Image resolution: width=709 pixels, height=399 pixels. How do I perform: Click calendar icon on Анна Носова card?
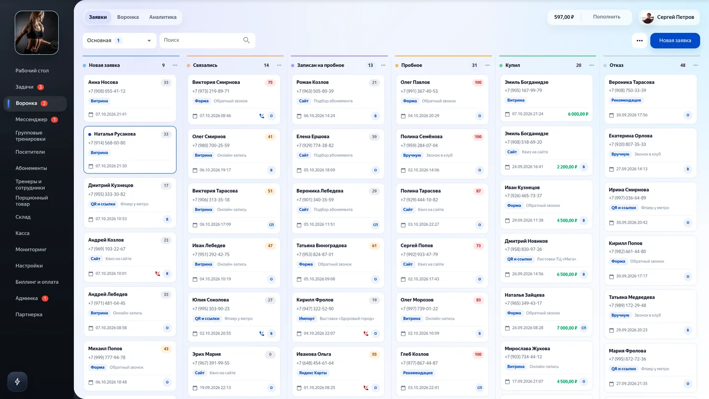point(91,114)
